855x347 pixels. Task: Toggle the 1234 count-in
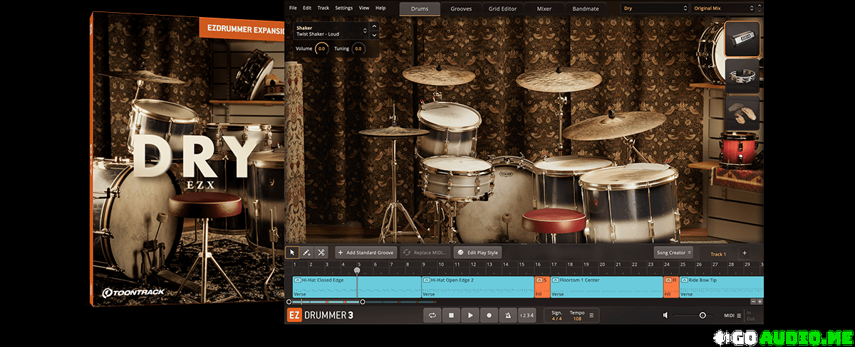[526, 315]
